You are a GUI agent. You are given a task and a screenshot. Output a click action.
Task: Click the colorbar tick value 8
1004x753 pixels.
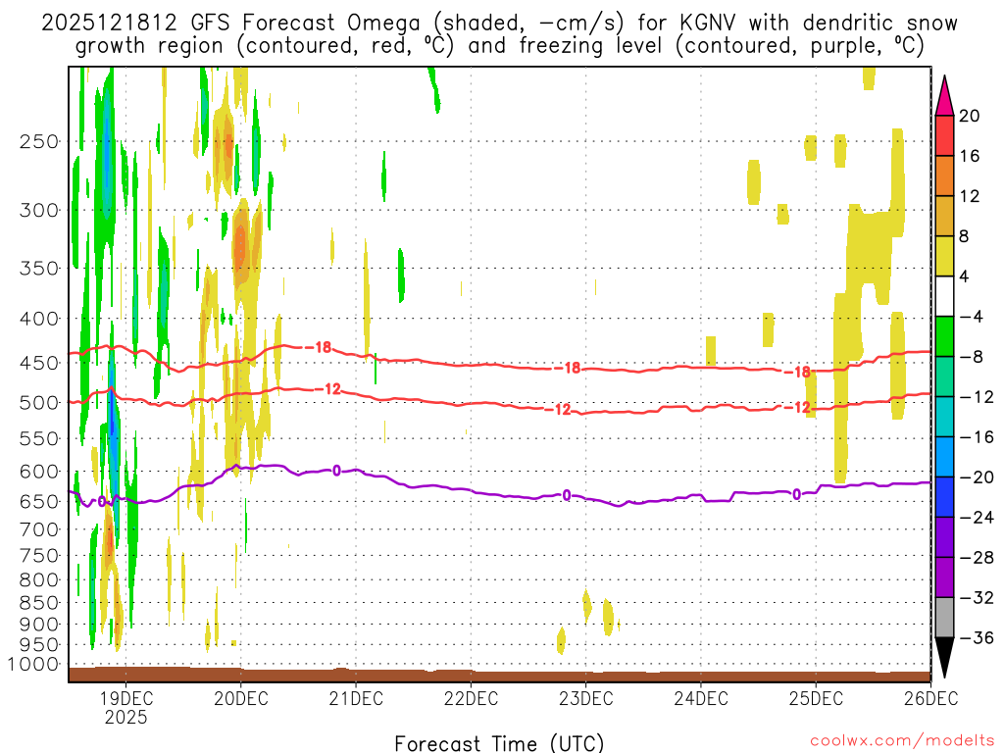[965, 236]
